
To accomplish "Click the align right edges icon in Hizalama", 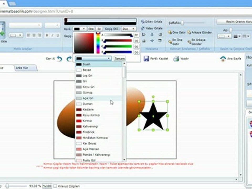I will point(160,34).
